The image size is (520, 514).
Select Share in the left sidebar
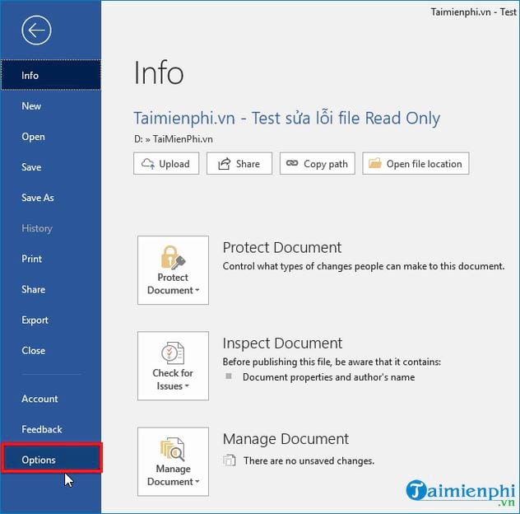[x=51, y=289]
